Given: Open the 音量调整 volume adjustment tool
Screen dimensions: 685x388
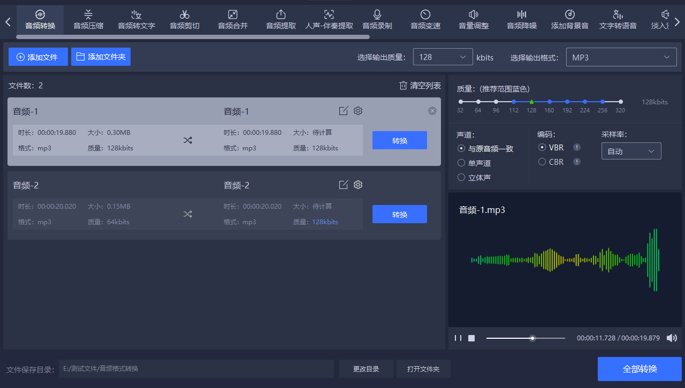Looking at the screenshot, I should 474,19.
